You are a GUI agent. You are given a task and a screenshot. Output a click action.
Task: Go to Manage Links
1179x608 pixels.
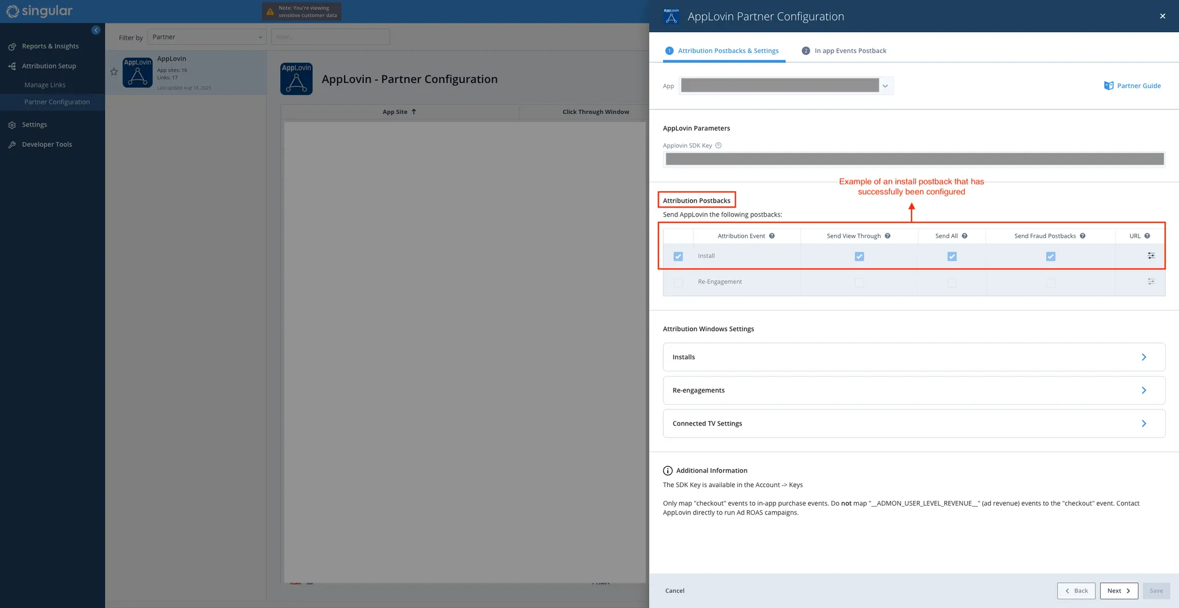point(45,85)
